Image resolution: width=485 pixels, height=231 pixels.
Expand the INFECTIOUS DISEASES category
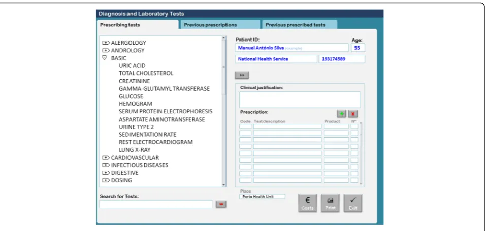pos(106,165)
